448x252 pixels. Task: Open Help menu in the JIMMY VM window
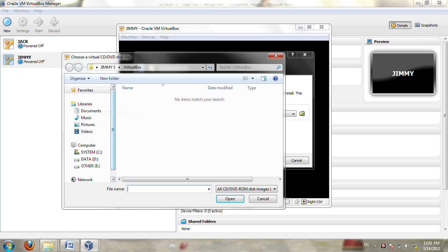pyautogui.click(x=164, y=37)
